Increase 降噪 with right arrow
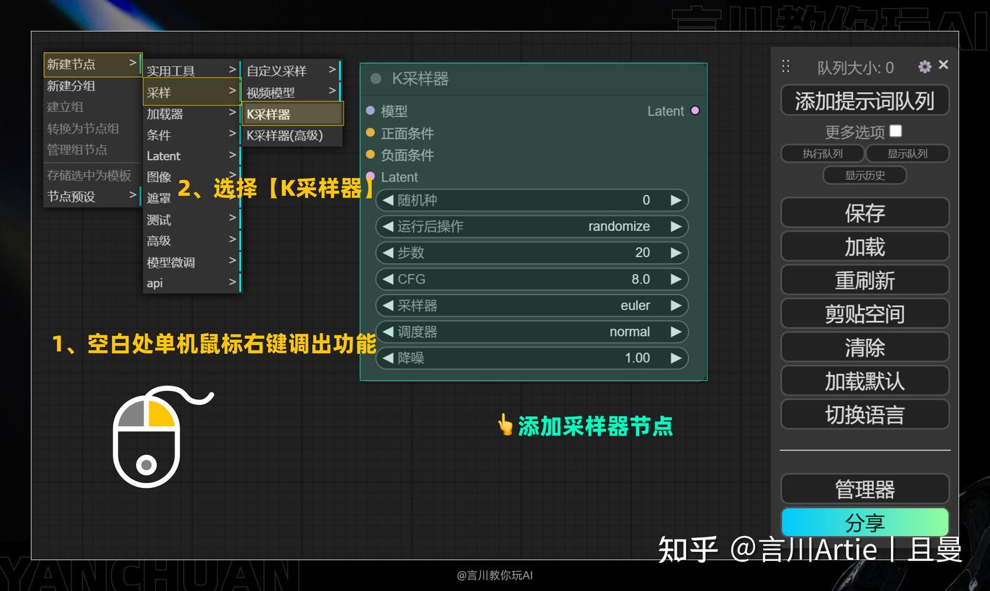The image size is (990, 591). [676, 357]
